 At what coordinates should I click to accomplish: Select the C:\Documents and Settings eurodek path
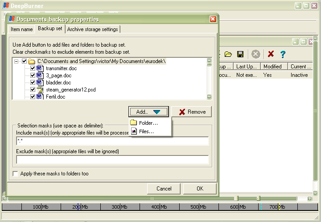[102, 61]
